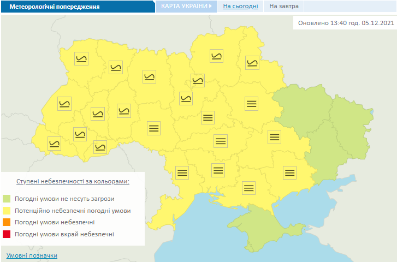Screen dimensions: 397x262
Task: Open the fog warning on Zaporizhzhia region
Action: pos(289,172)
